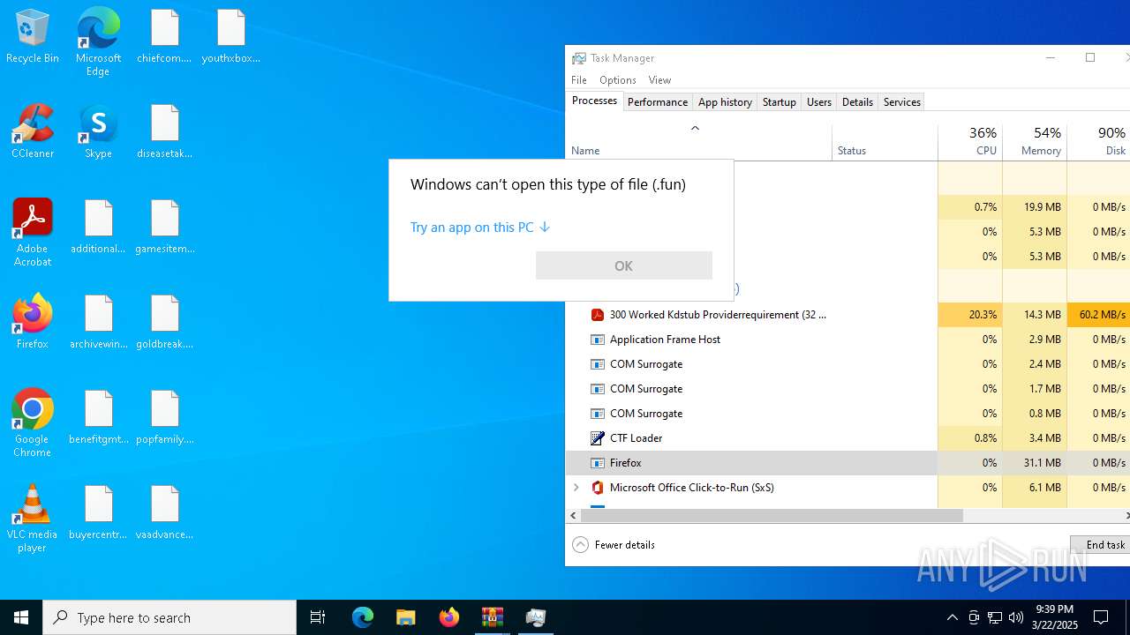This screenshot has width=1130, height=635.
Task: Sort processes by CPU column
Action: [x=970, y=142]
